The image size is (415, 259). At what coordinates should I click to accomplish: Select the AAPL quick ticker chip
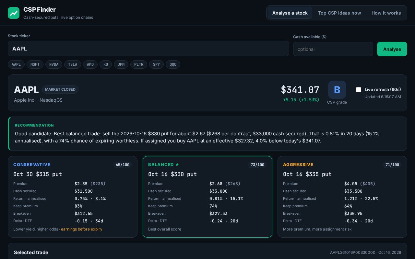[x=16, y=64]
